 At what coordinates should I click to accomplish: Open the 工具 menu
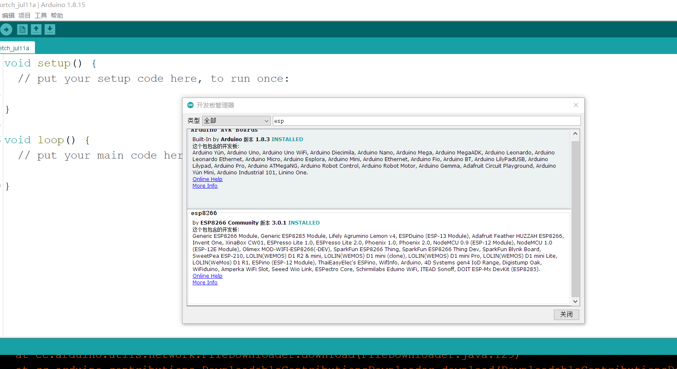pos(41,16)
